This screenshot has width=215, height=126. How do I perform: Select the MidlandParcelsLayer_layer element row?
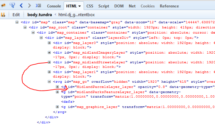(x=138, y=87)
